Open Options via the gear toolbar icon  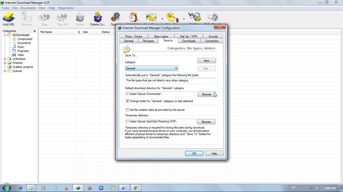coord(115,18)
